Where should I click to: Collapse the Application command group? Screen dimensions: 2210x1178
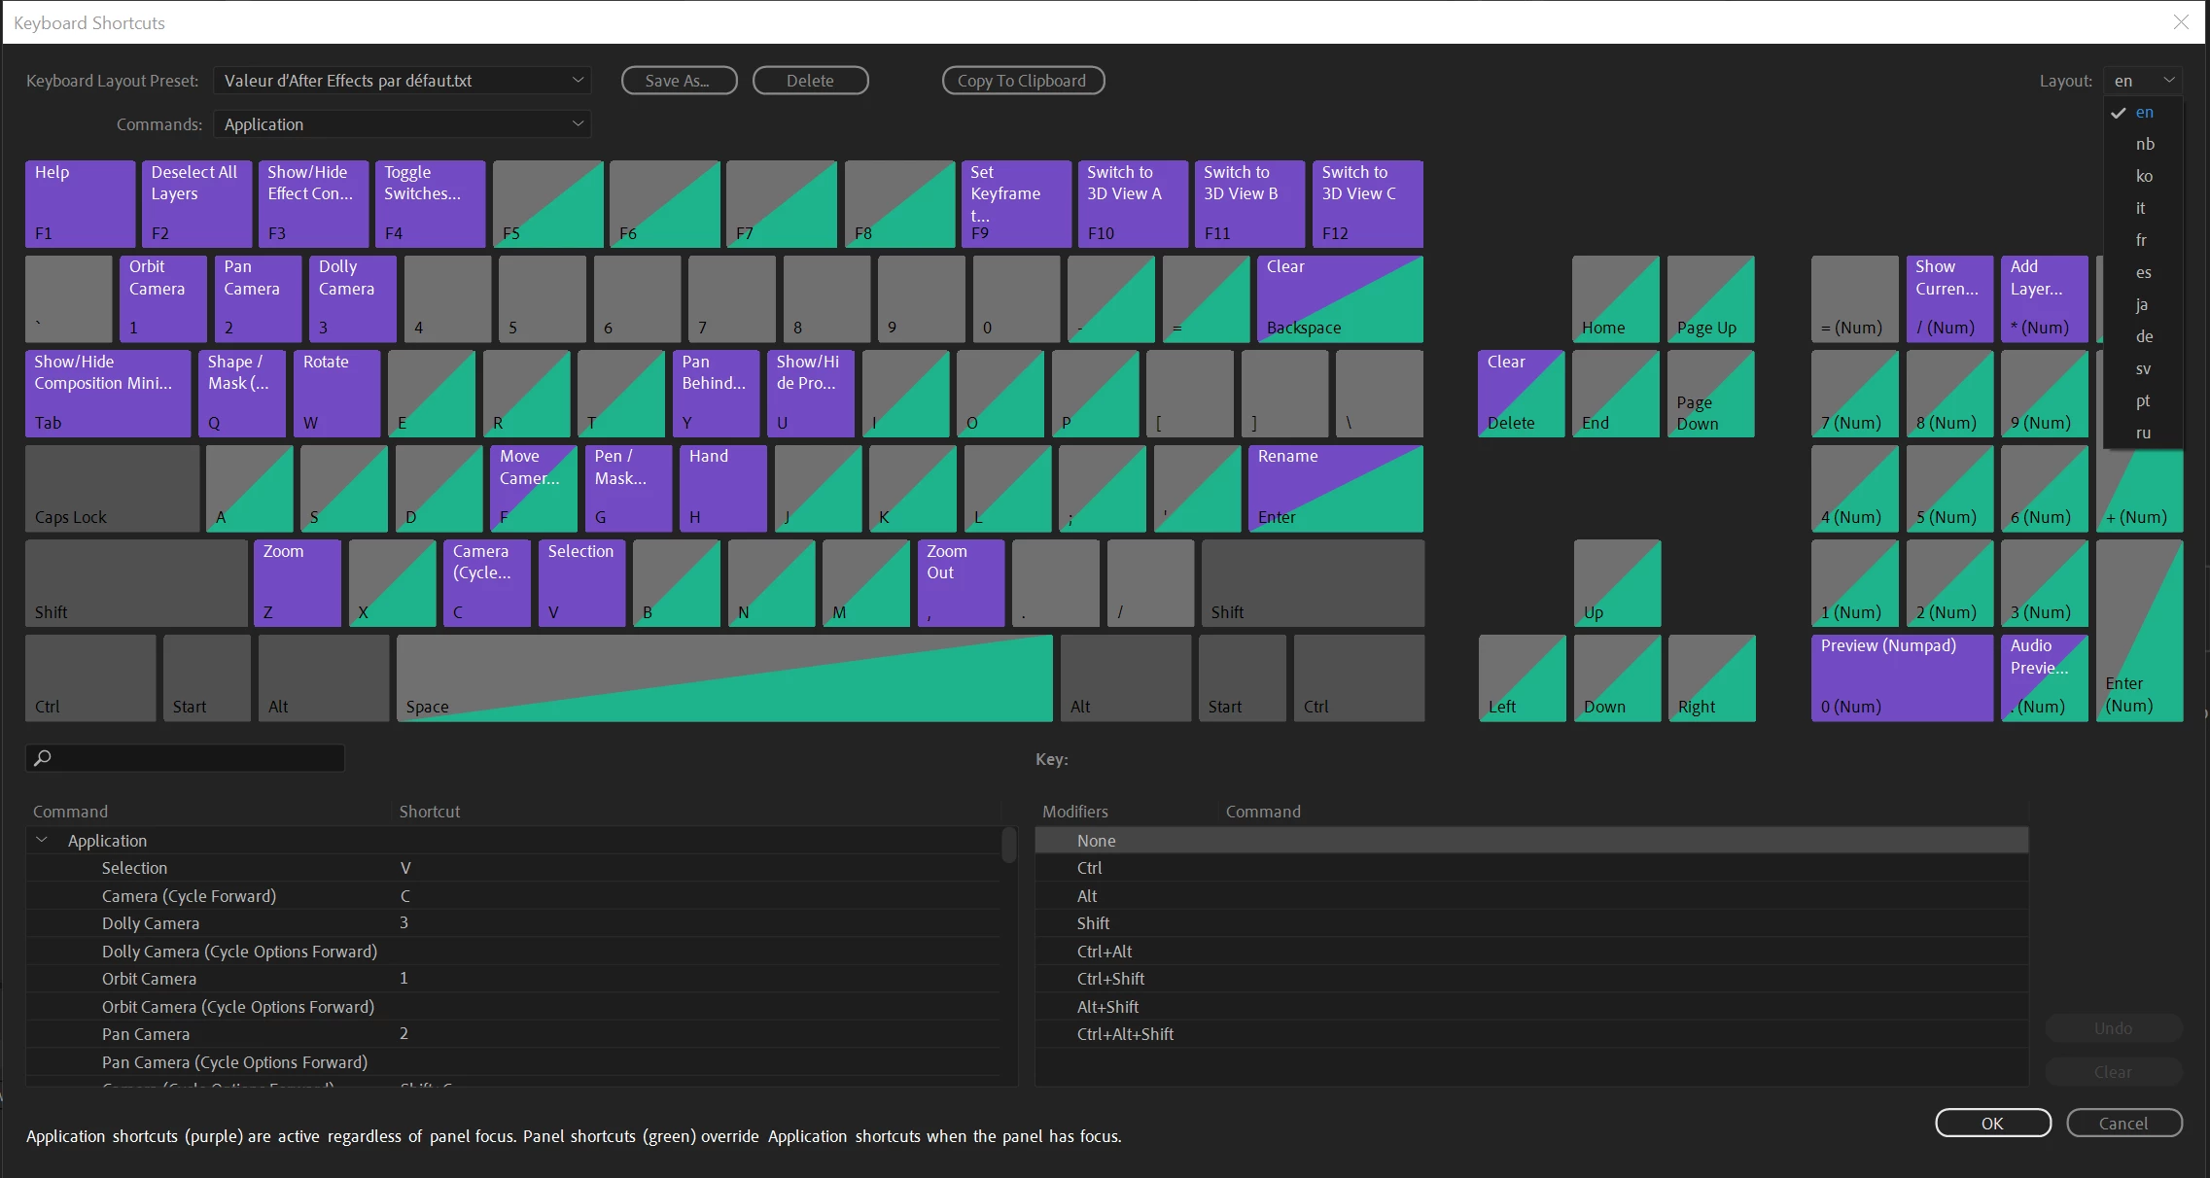click(42, 841)
